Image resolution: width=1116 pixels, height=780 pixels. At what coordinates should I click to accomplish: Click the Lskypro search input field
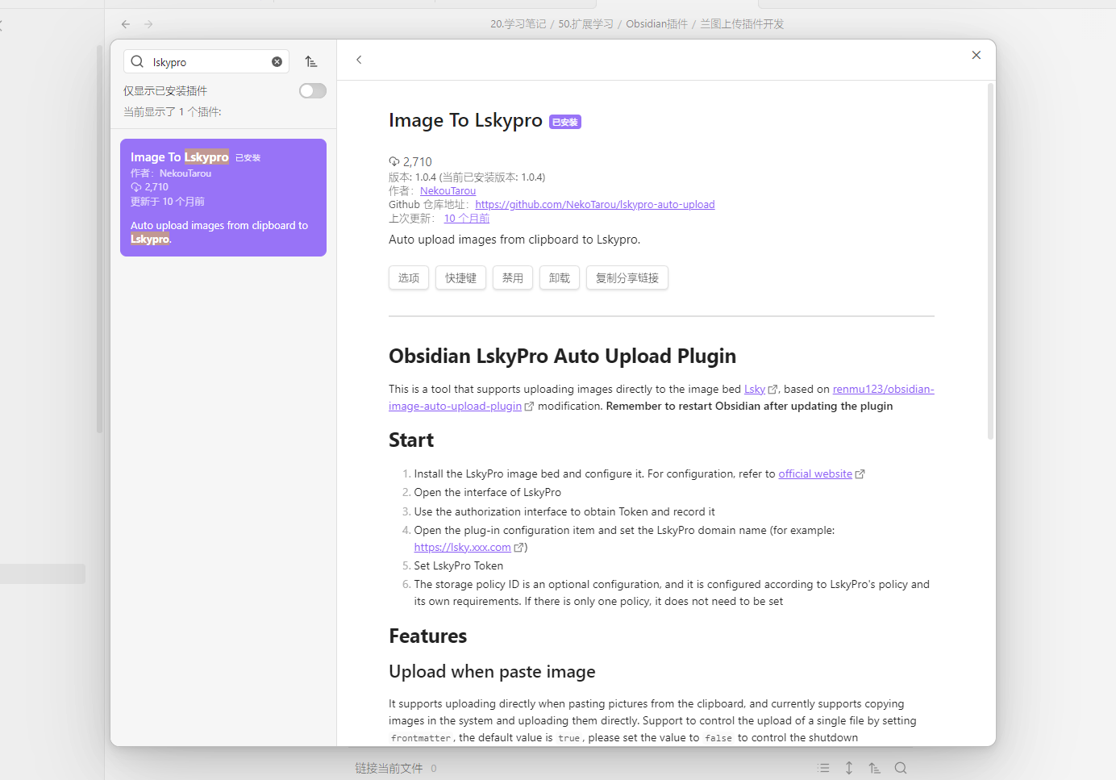206,61
